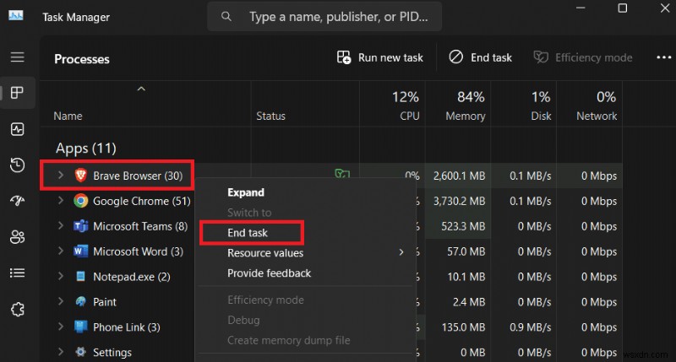
Task: Select the Phone Link (3) row name
Action: 126,327
